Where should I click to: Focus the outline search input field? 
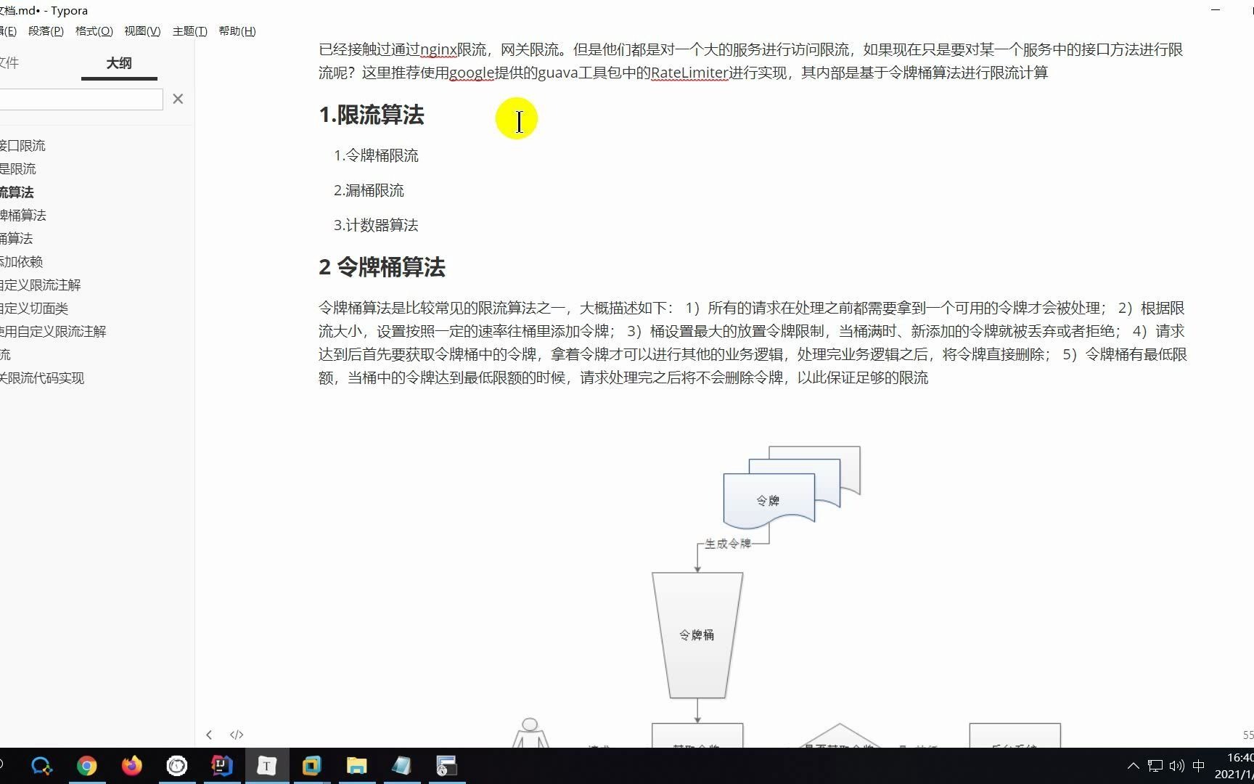tap(81, 99)
